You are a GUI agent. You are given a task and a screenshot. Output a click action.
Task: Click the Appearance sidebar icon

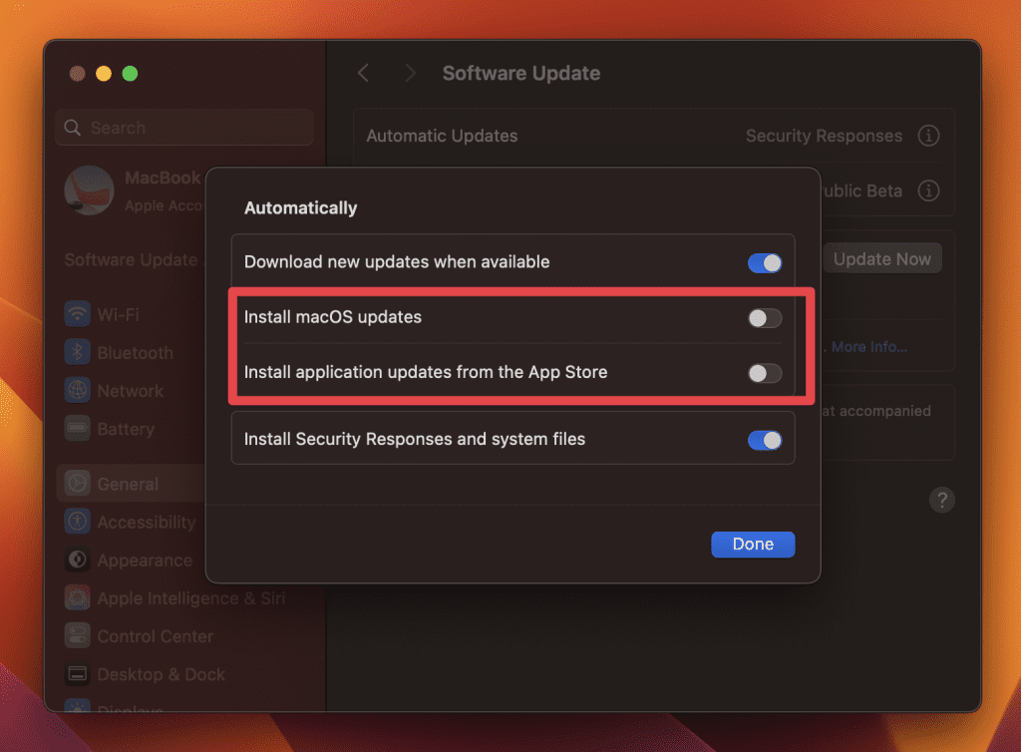point(78,561)
